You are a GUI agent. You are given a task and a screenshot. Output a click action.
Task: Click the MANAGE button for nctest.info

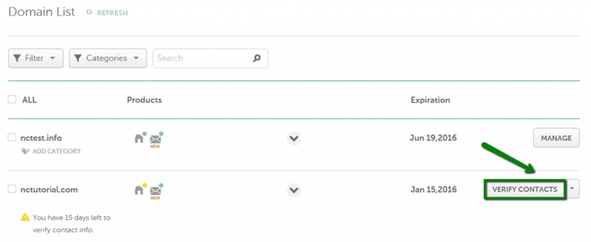click(x=556, y=138)
